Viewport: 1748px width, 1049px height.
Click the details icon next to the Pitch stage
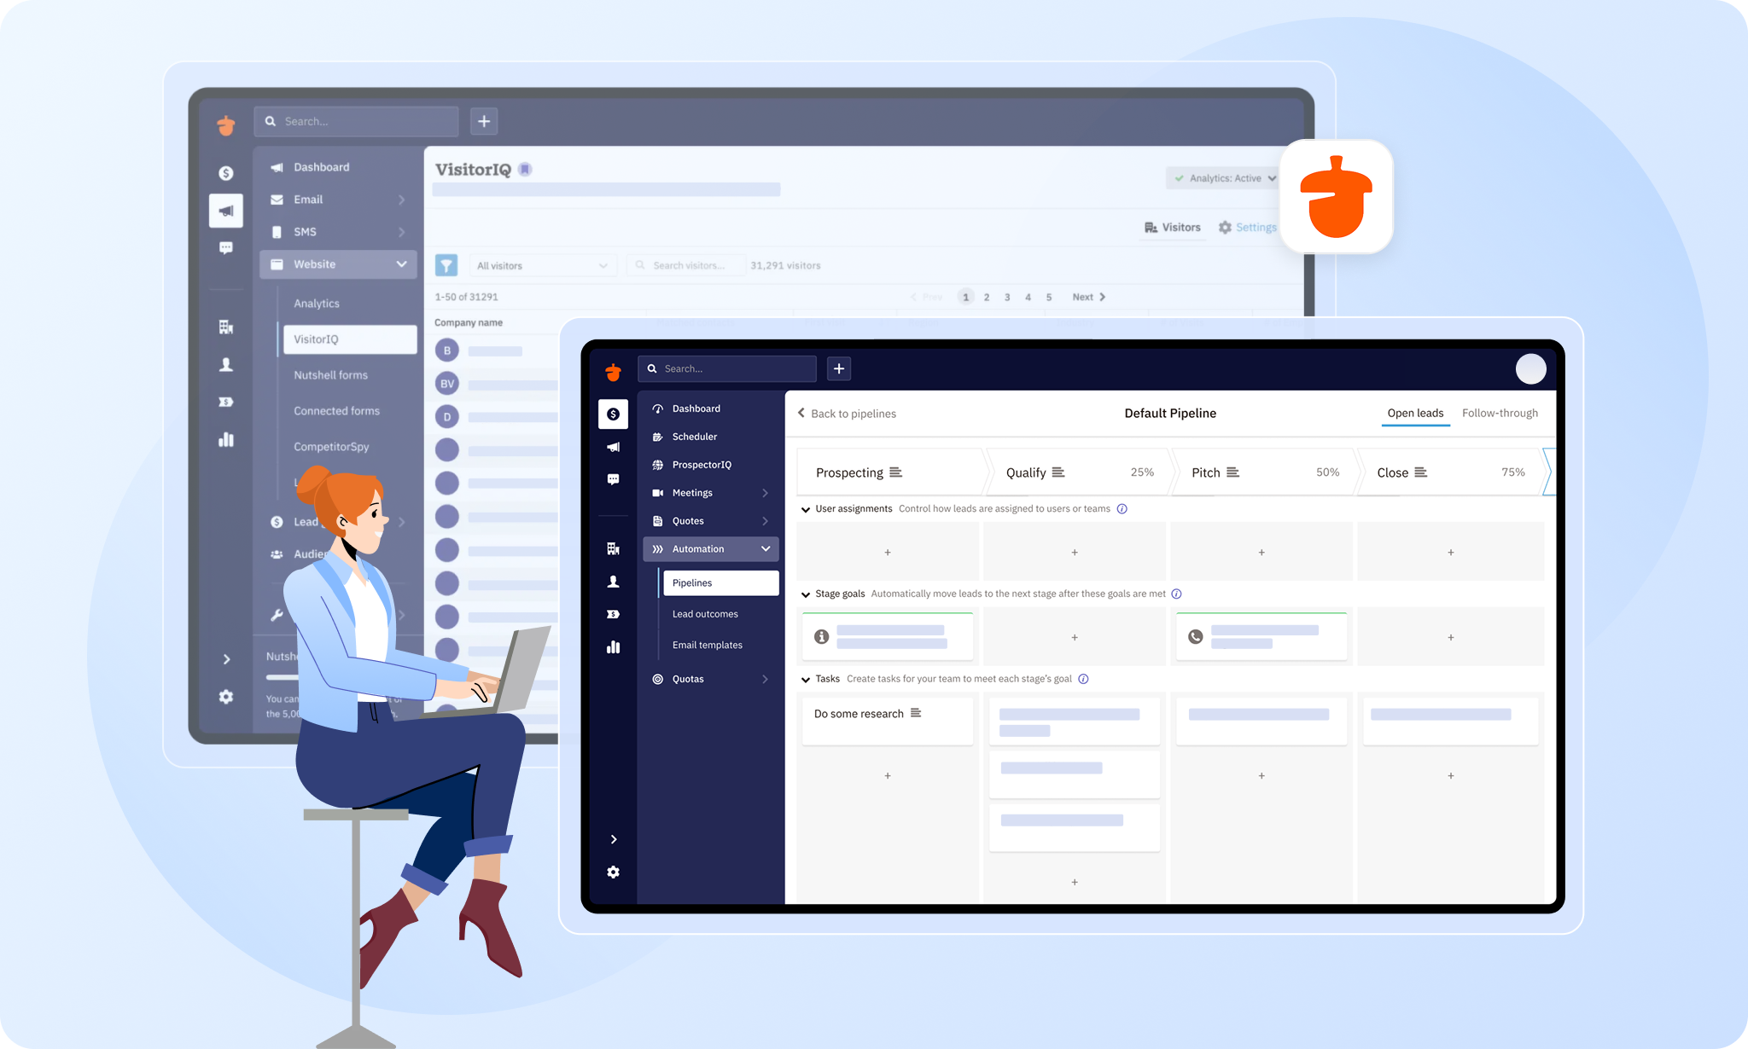tap(1232, 472)
